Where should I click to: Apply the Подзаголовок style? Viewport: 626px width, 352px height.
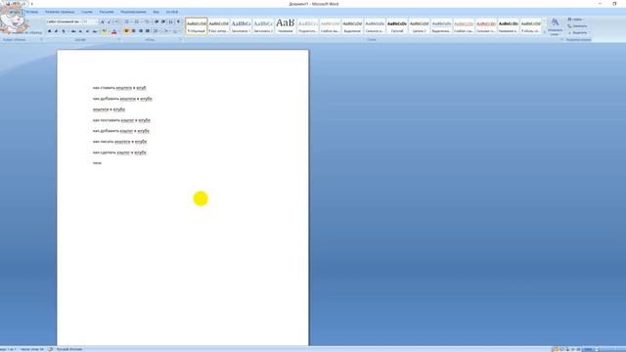click(308, 26)
